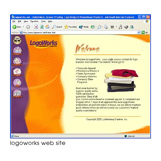Viewport: 161px width, 161px height.
Task: Launch the Messenger people icon
Action: [132, 27]
